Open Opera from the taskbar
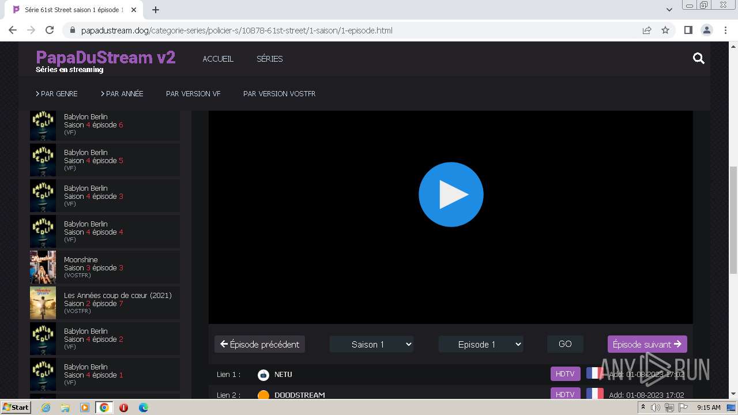This screenshot has width=738, height=415. 123,408
